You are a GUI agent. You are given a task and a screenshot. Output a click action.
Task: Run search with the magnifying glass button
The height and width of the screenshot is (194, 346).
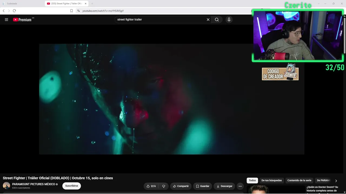coord(217,20)
